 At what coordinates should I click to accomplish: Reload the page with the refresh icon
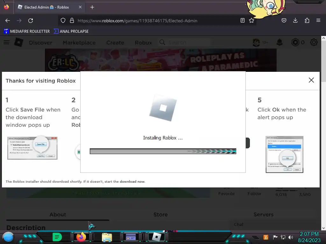click(31, 21)
